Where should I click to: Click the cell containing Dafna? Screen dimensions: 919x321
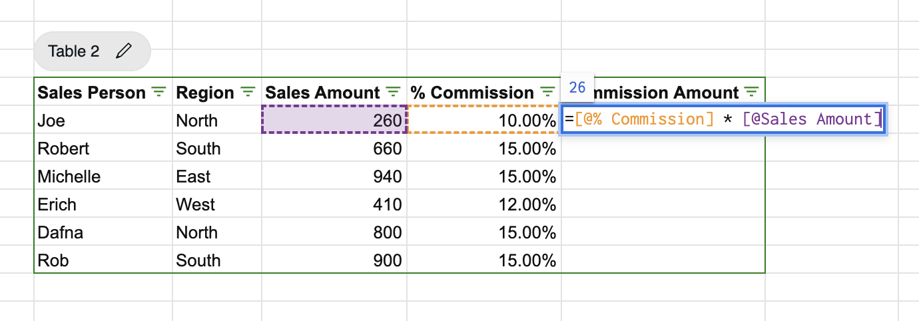click(x=103, y=232)
